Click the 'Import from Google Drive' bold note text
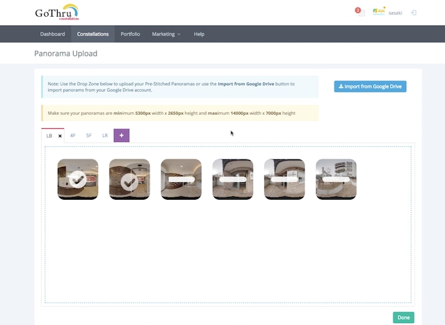The height and width of the screenshot is (325, 445). (x=245, y=84)
